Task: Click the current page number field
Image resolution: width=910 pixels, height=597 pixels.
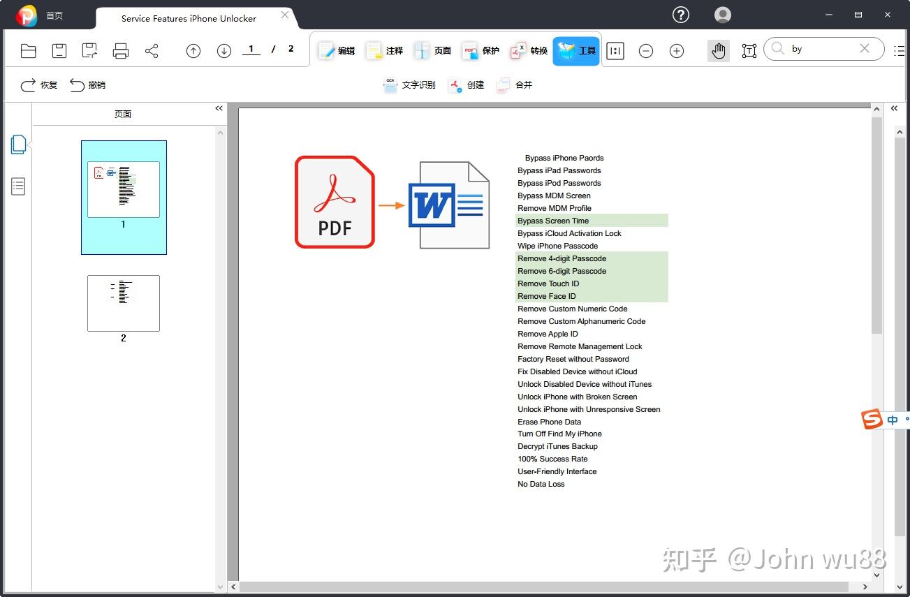Action: (x=251, y=50)
